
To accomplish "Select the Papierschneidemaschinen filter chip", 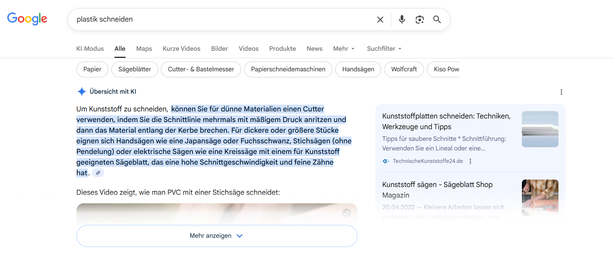I will click(x=288, y=69).
